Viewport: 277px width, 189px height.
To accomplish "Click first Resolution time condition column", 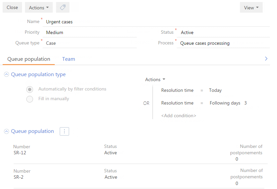I will point(177,90).
